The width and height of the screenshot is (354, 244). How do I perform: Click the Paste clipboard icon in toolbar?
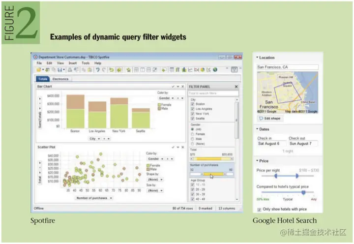[x=89, y=70]
